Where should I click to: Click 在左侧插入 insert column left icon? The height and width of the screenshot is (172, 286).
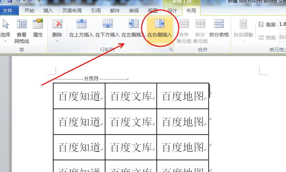pos(134,24)
